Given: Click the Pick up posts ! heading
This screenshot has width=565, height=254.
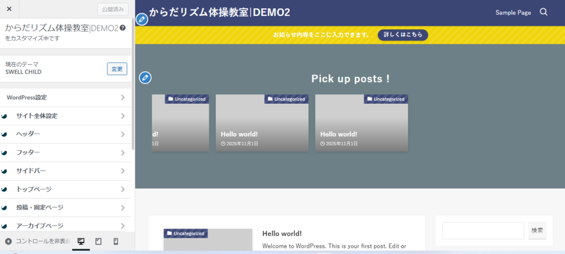Looking at the screenshot, I should 350,78.
